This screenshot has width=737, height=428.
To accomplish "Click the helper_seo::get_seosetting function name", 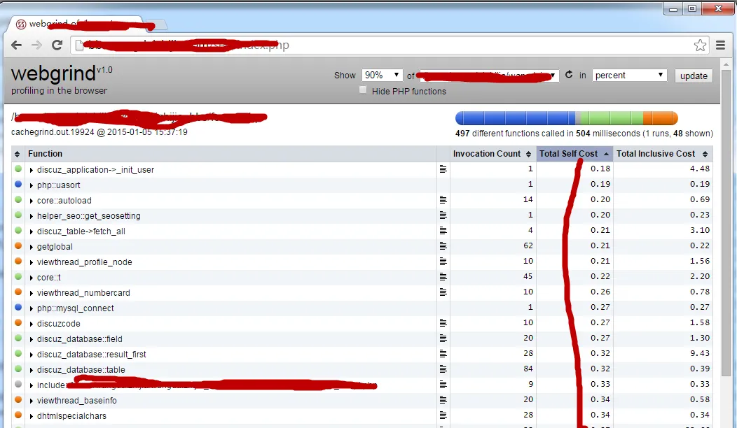I will tap(89, 216).
